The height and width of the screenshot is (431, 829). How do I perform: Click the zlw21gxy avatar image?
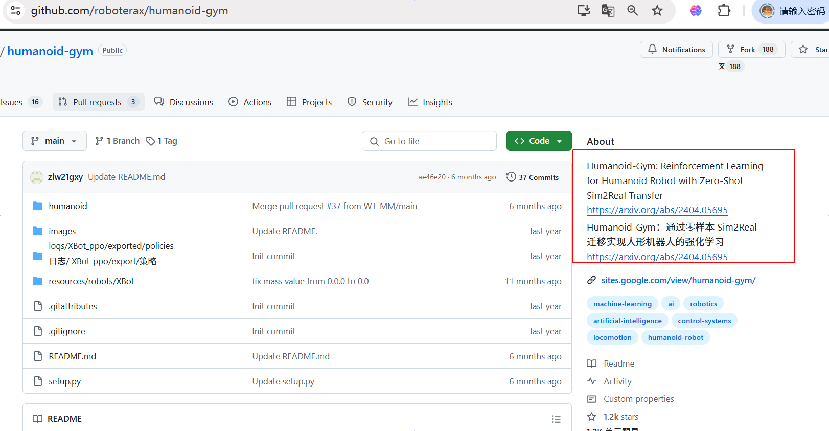pyautogui.click(x=37, y=177)
